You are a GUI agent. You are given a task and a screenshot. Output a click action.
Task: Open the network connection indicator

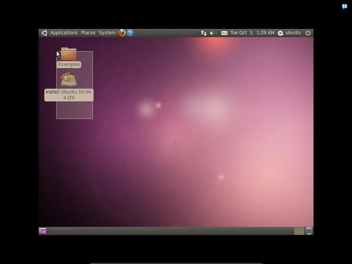pos(203,33)
